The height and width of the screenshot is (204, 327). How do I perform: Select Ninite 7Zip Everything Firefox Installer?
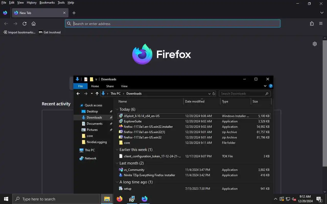click(194, 175)
